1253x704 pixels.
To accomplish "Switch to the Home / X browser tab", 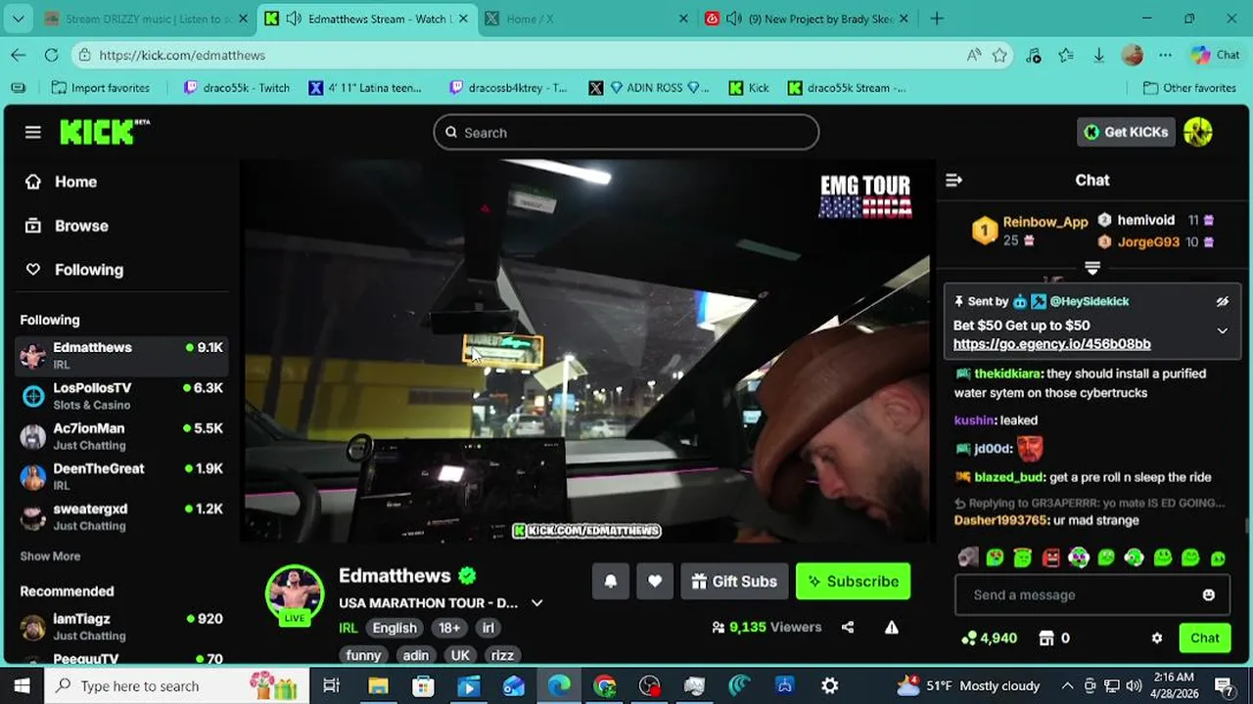I will tap(583, 19).
